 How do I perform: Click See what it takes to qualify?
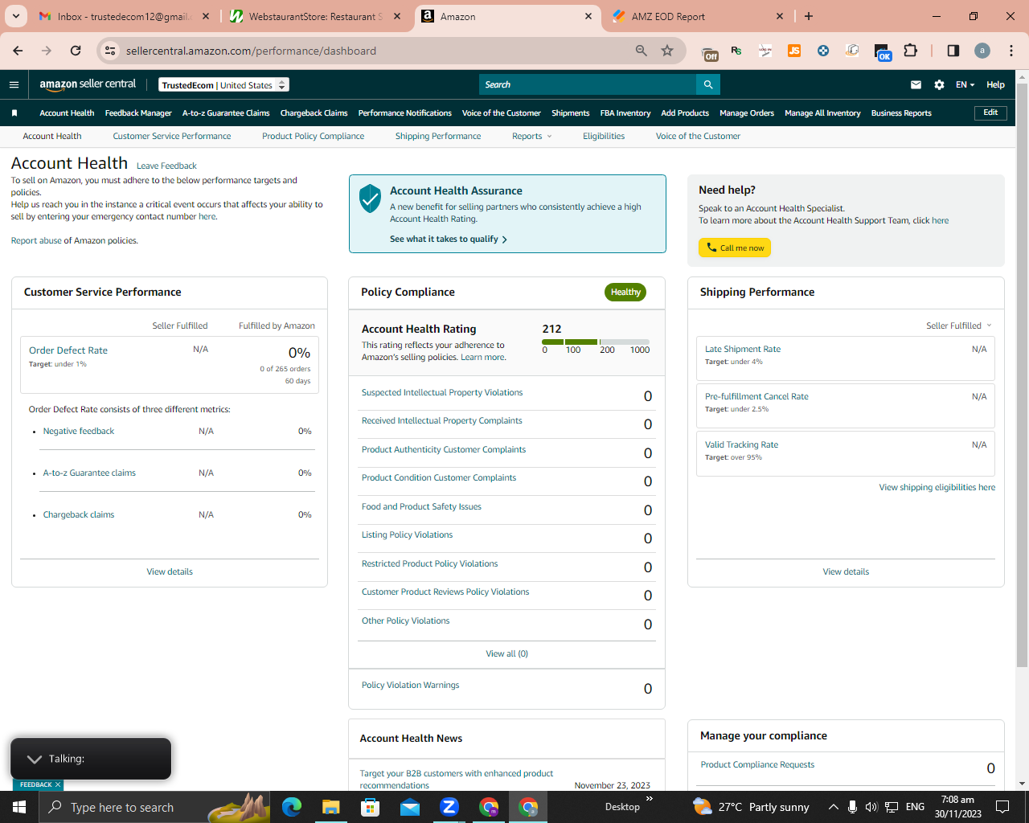point(449,240)
